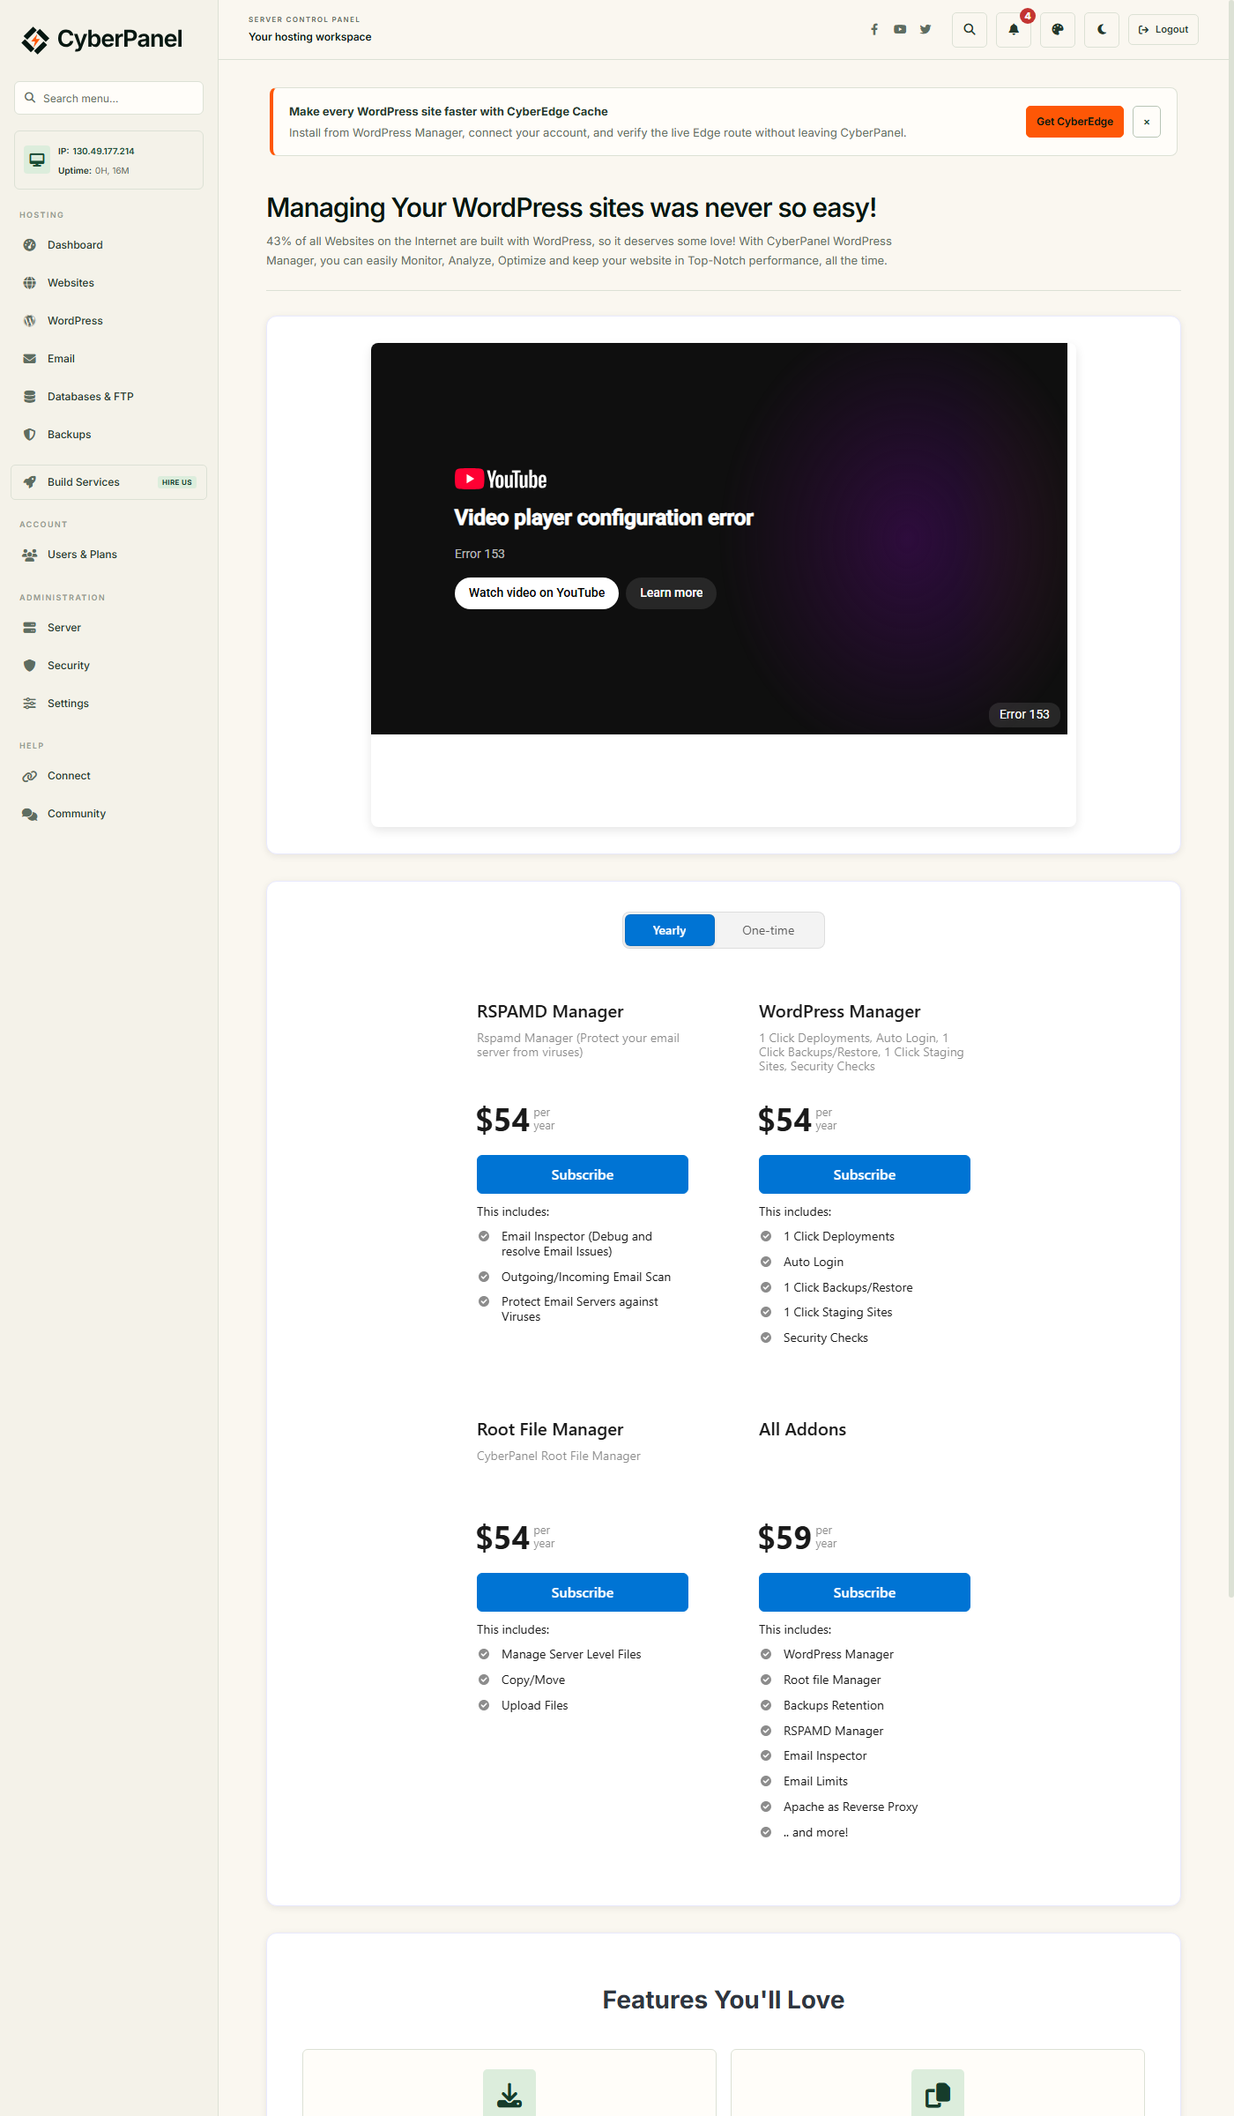The height and width of the screenshot is (2116, 1234).
Task: Subscribe to All Addons
Action: [x=865, y=1592]
